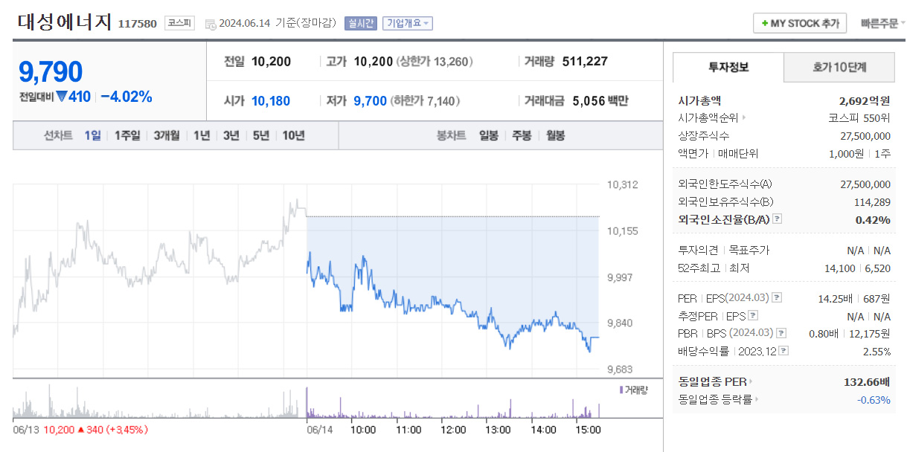Click the current price 9,790

pyautogui.click(x=51, y=72)
